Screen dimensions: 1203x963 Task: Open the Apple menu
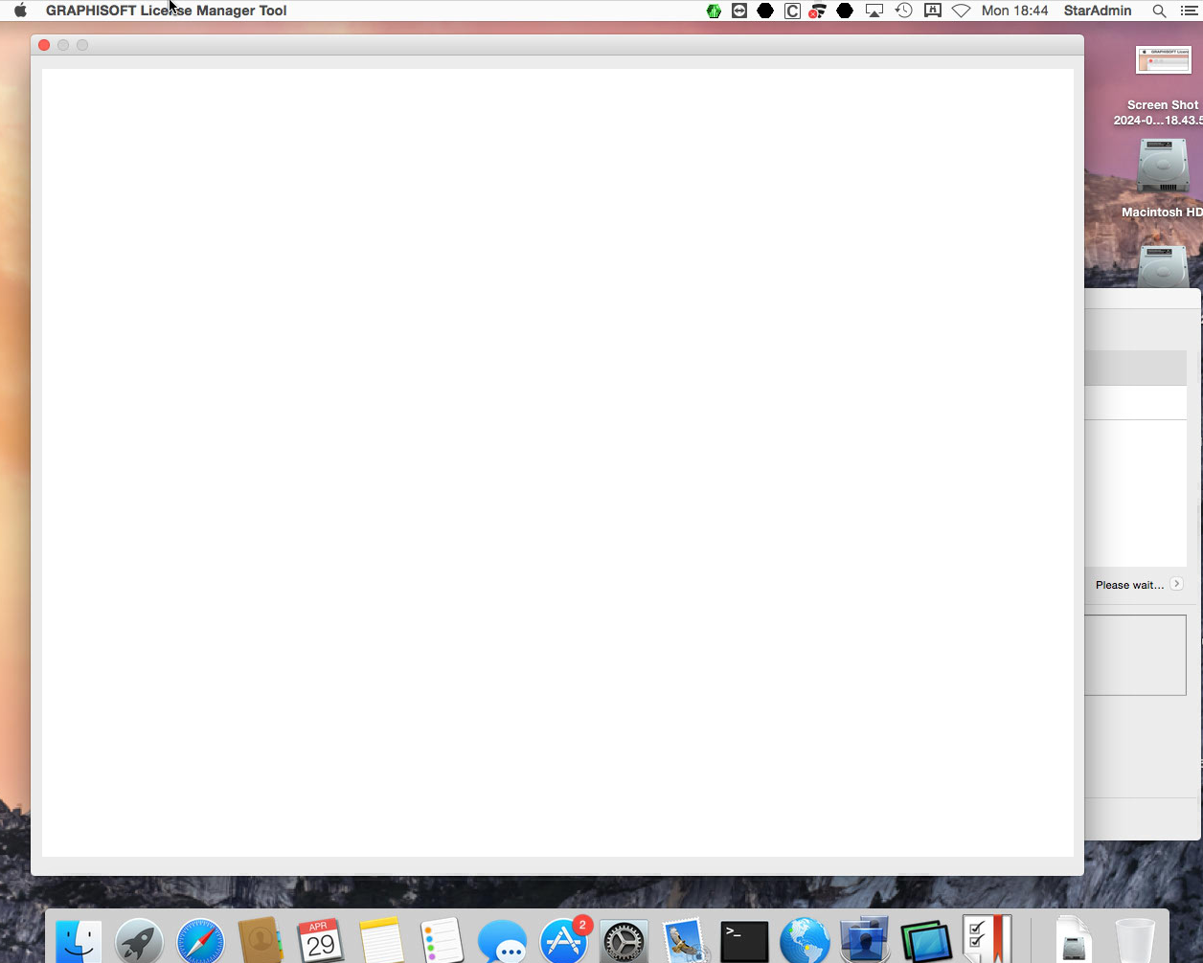pyautogui.click(x=20, y=11)
